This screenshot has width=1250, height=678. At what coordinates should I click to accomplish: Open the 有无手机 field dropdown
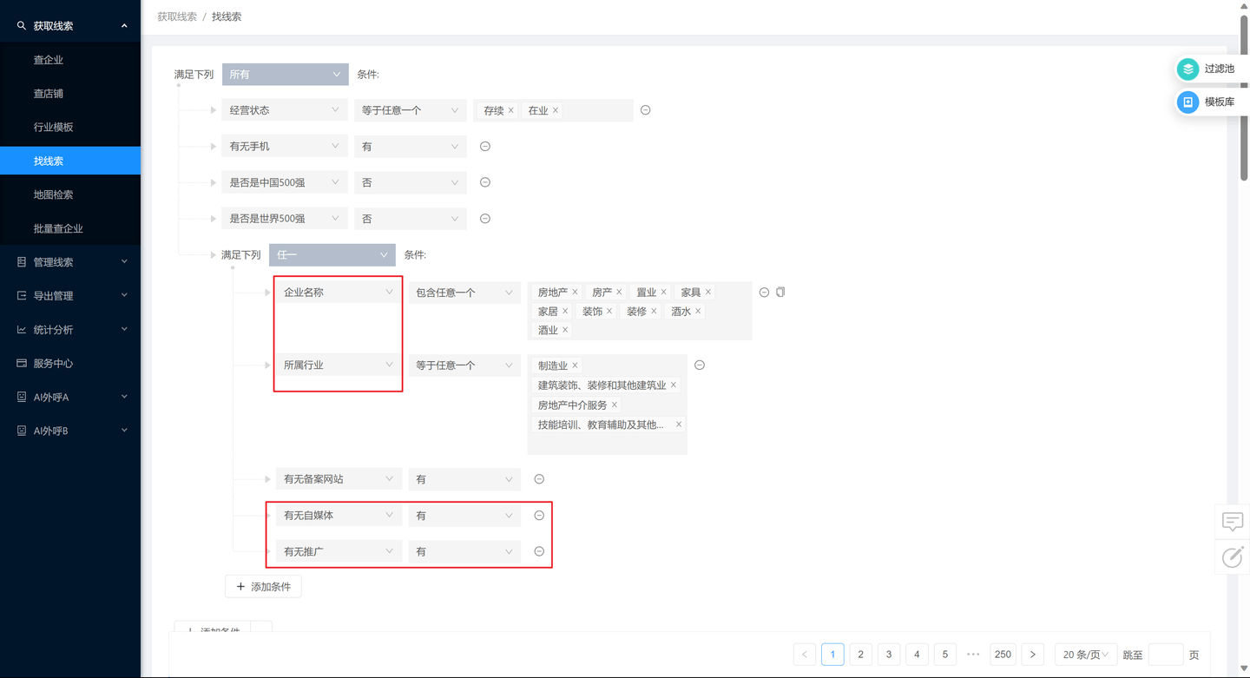284,147
